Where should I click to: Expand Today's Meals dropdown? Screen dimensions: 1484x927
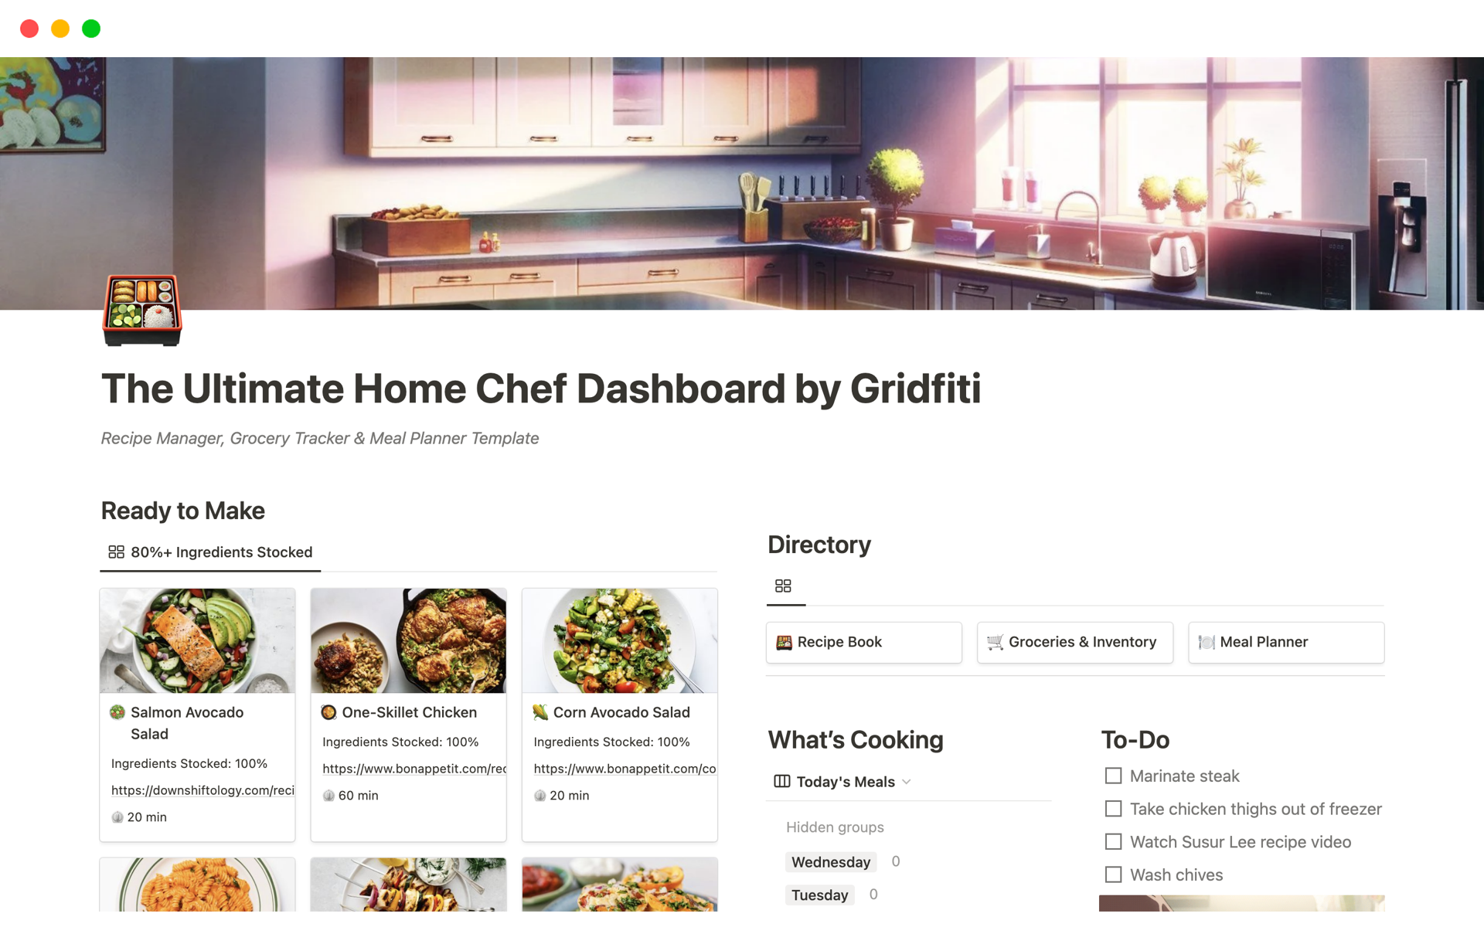pyautogui.click(x=910, y=782)
